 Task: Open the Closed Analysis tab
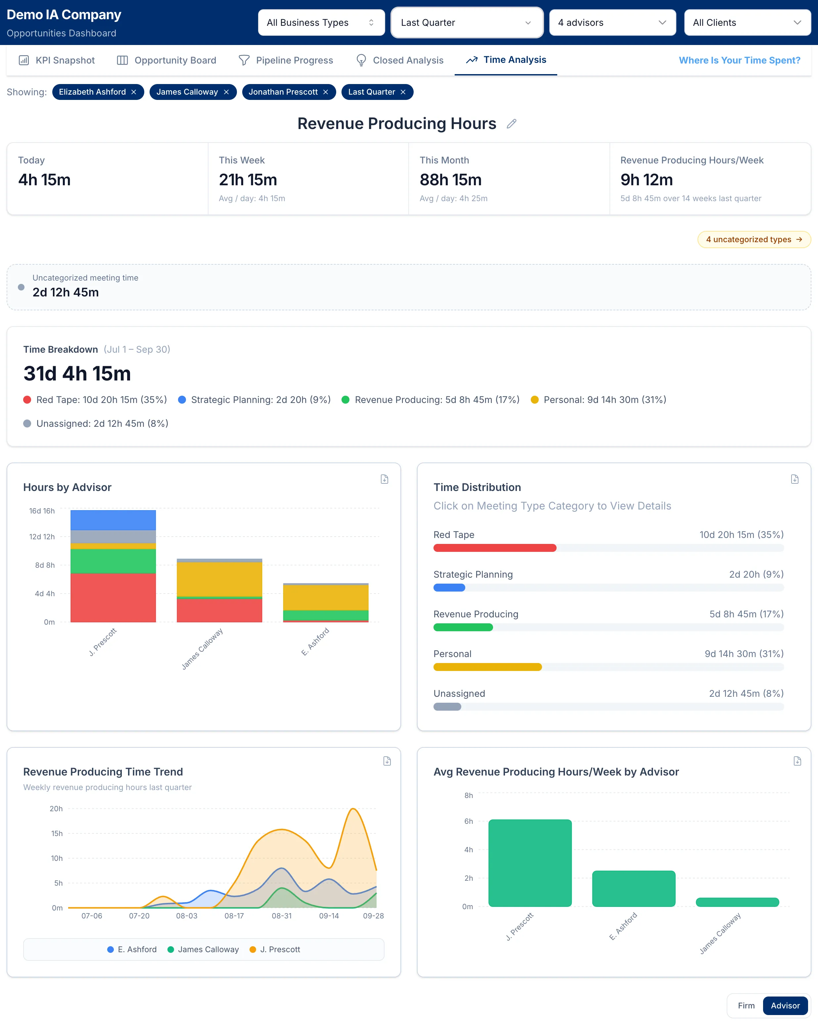[x=400, y=60]
